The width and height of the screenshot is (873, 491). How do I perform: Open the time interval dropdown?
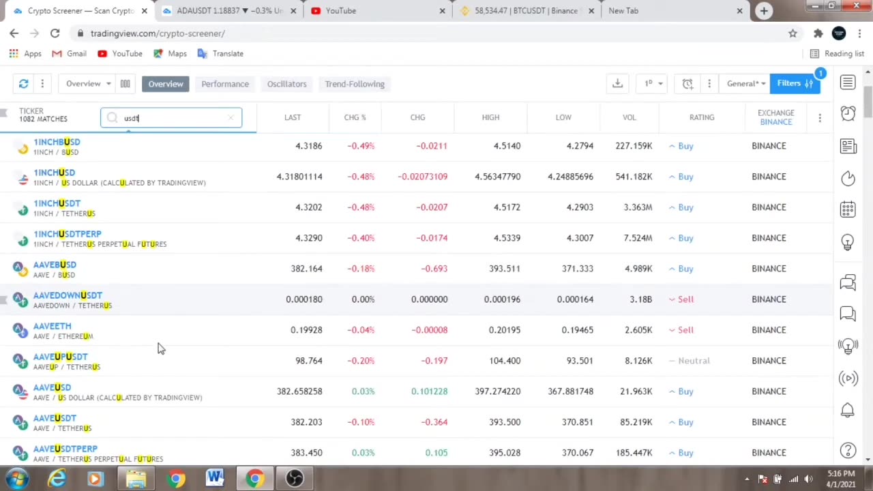pos(653,83)
